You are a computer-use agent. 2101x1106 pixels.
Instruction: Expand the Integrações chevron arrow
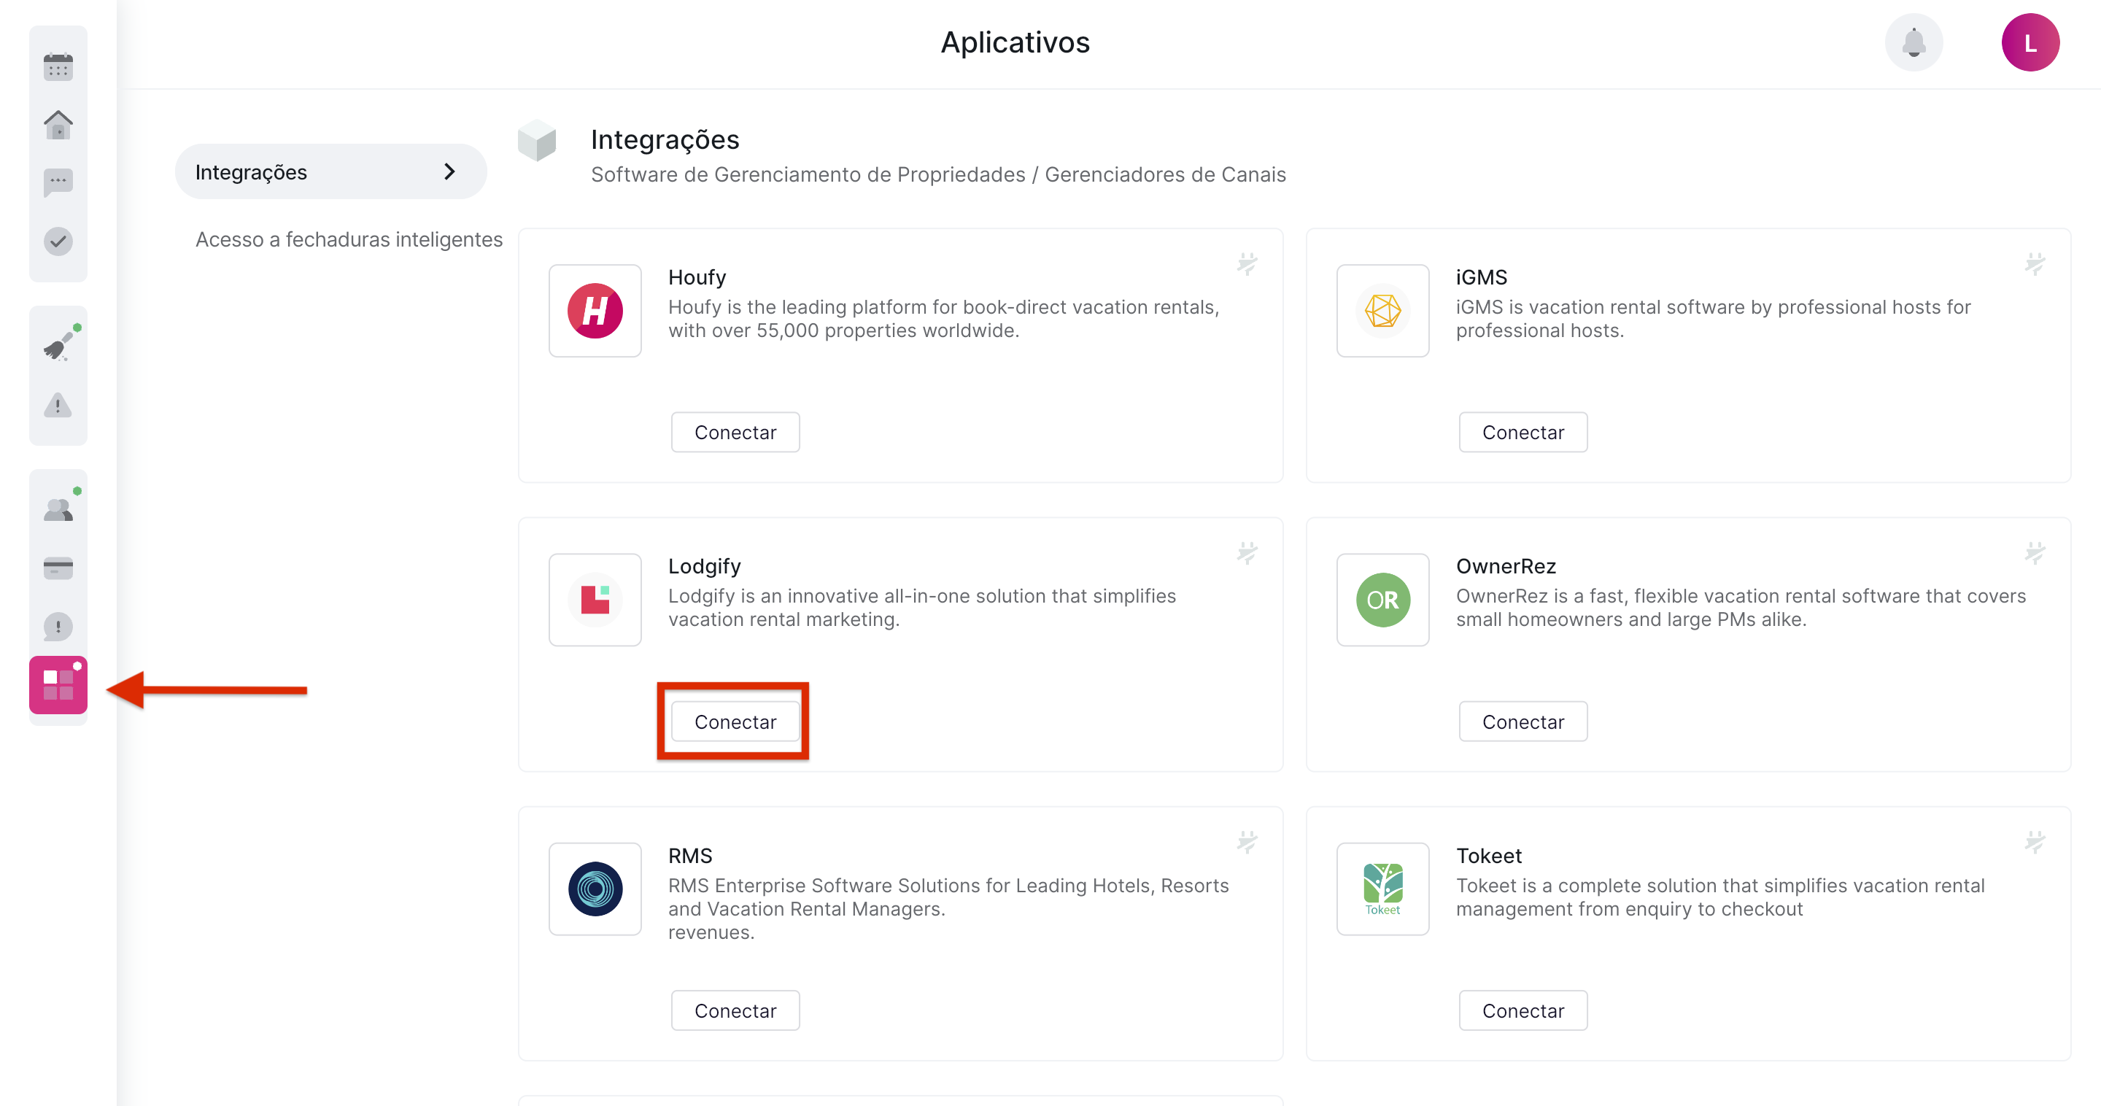pyautogui.click(x=449, y=171)
